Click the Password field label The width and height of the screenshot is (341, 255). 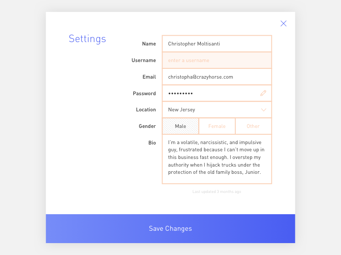pos(144,93)
